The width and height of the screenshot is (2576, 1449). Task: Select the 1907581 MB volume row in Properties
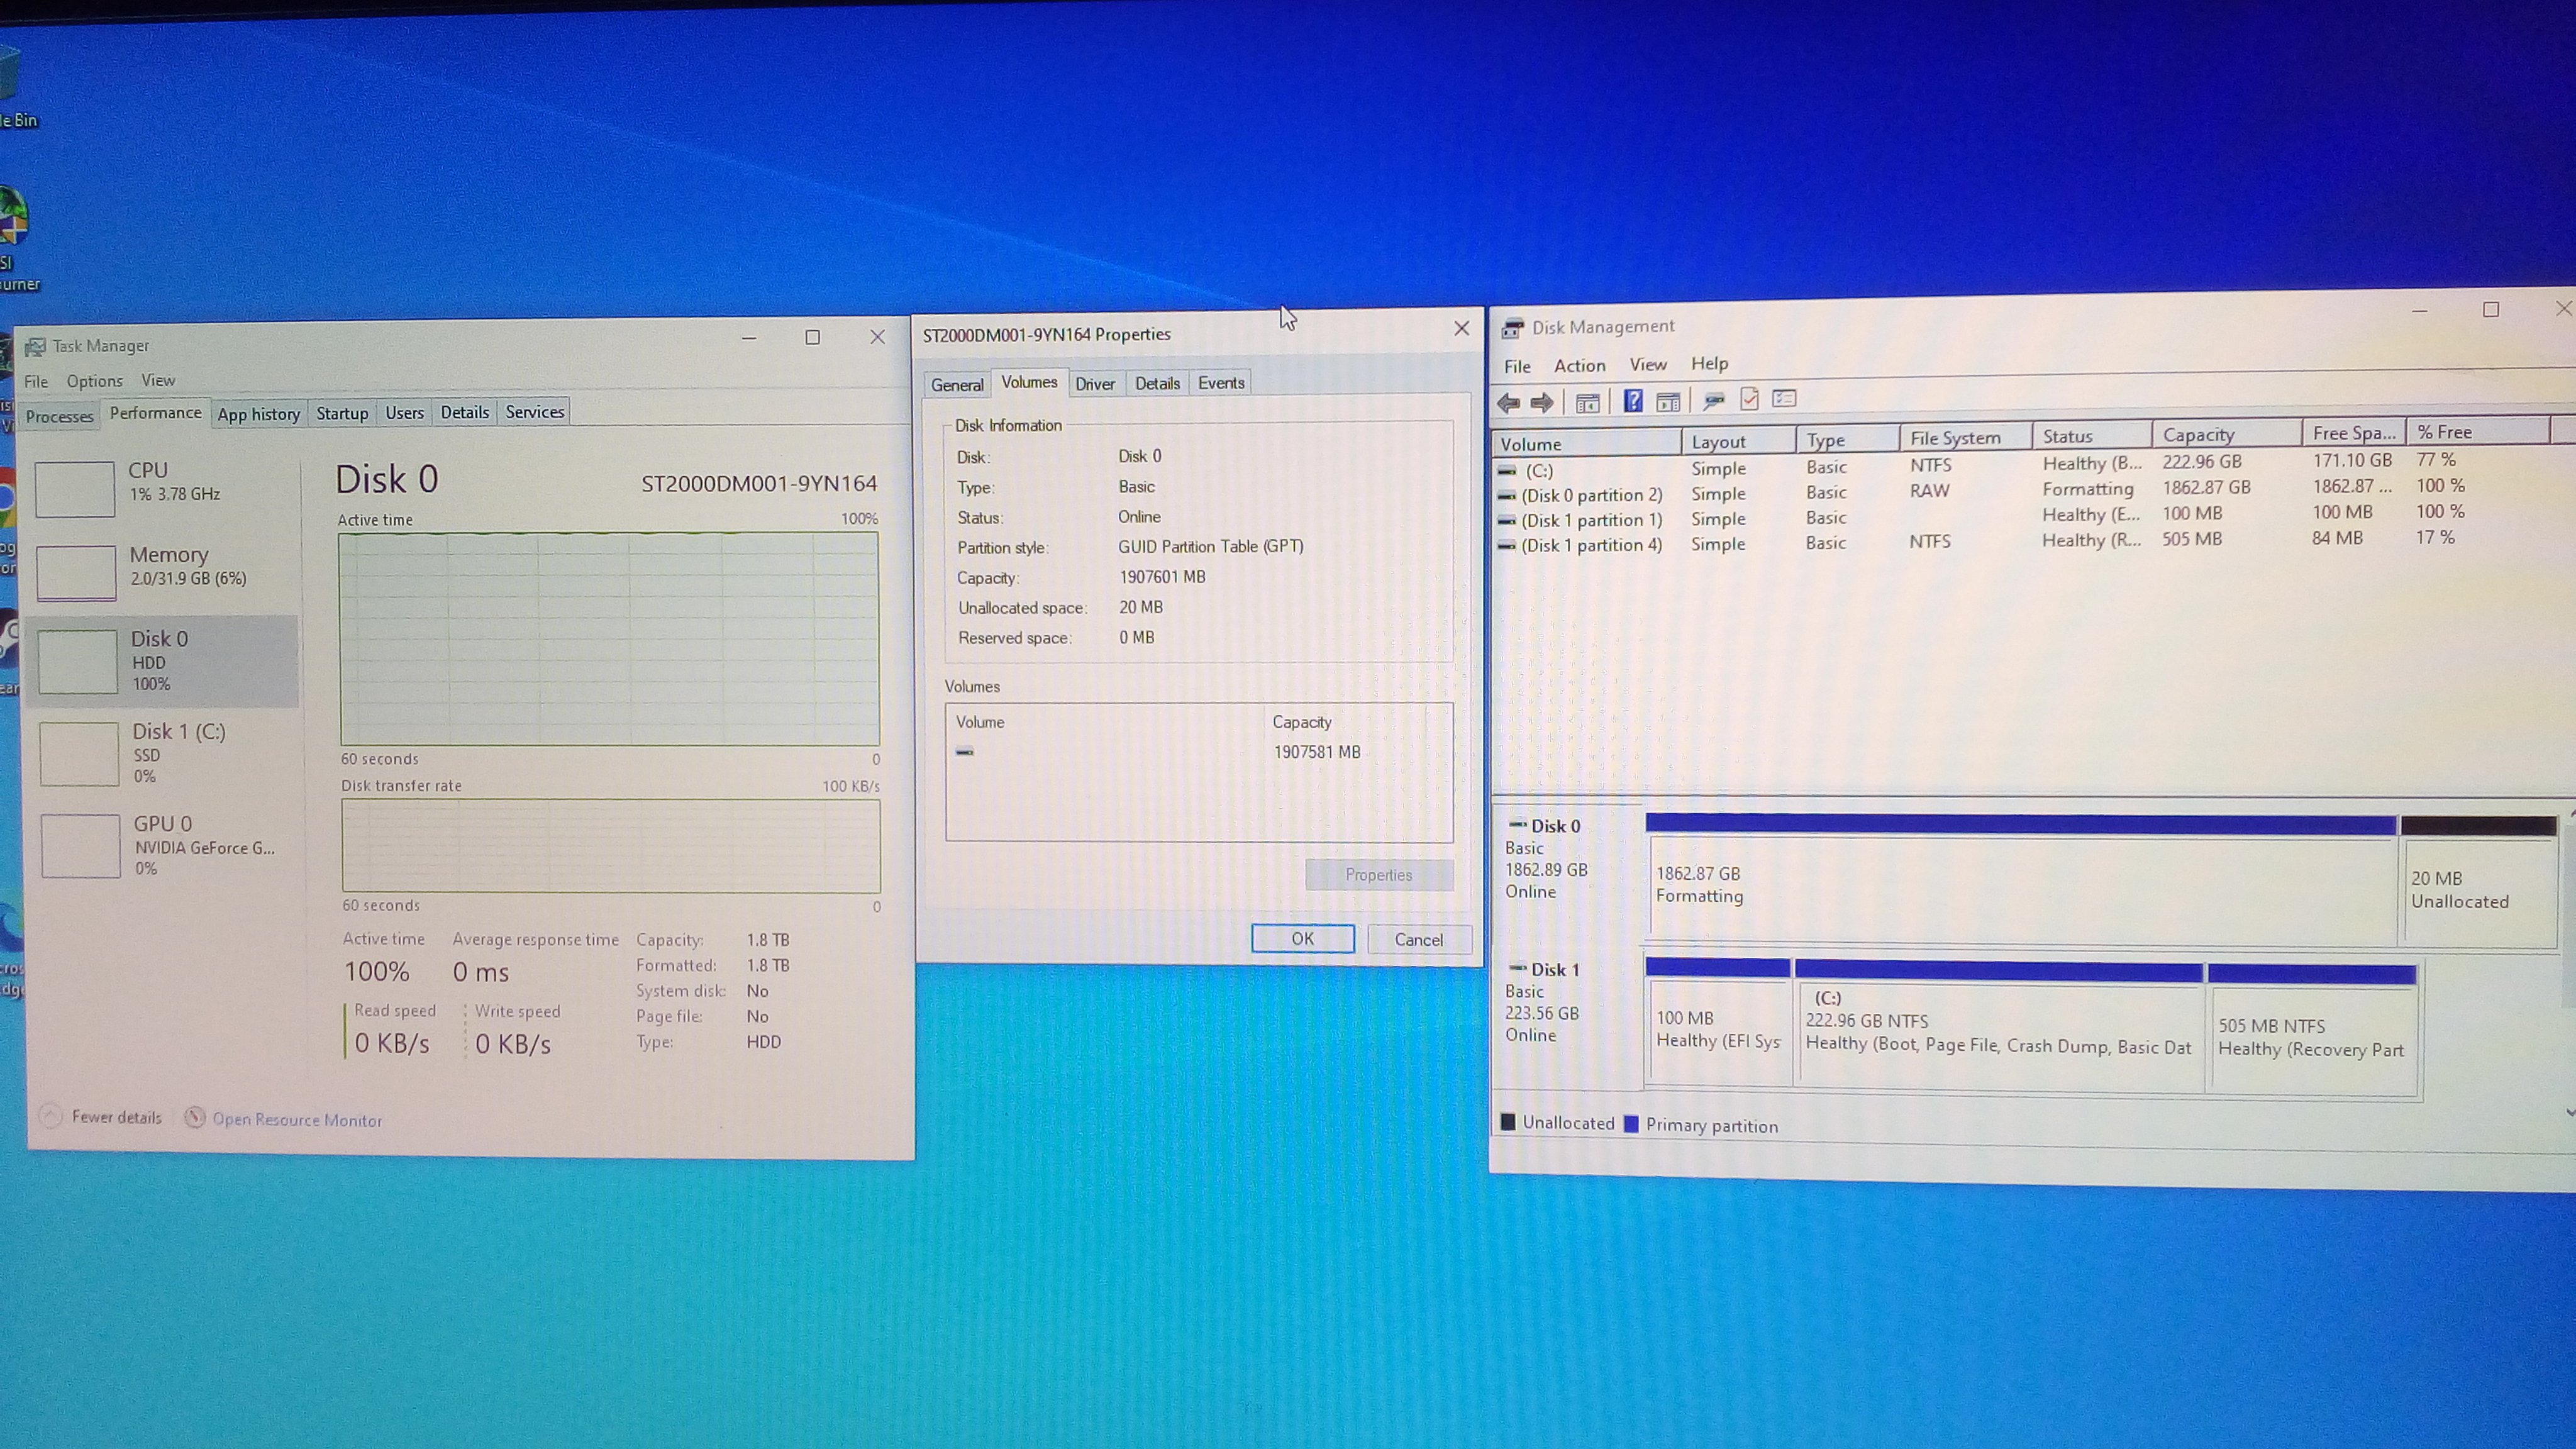1198,752
